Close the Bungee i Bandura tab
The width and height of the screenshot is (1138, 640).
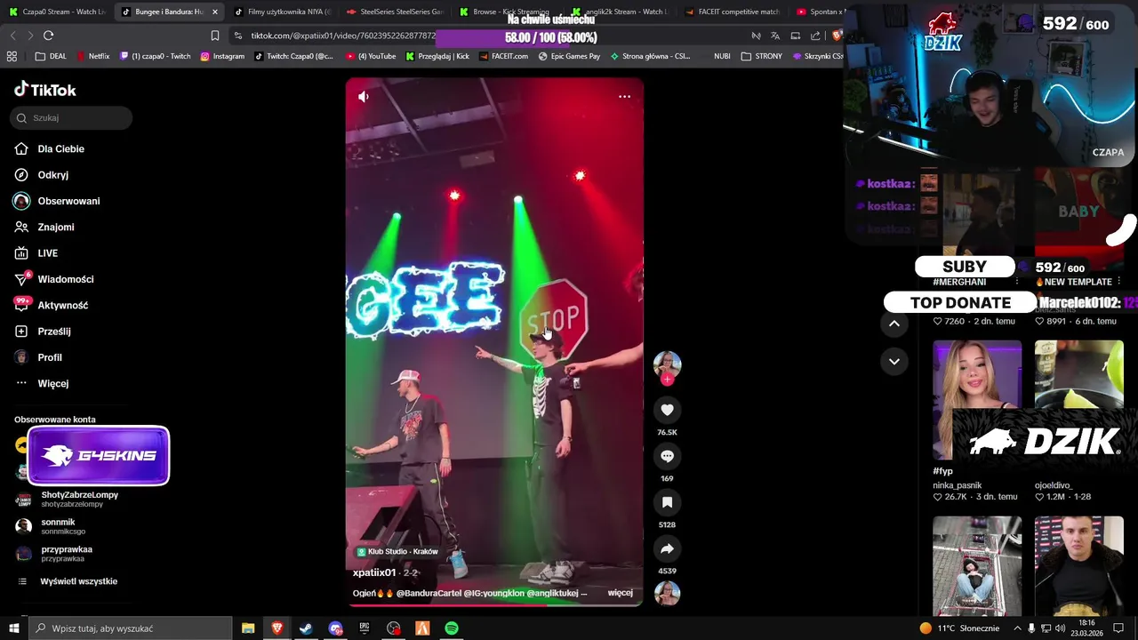[x=214, y=12]
